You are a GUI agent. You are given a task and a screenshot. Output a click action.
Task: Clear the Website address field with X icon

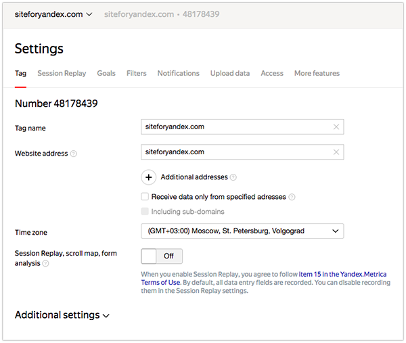click(336, 152)
